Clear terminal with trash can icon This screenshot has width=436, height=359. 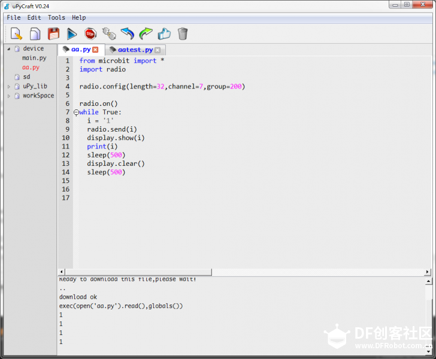point(183,34)
